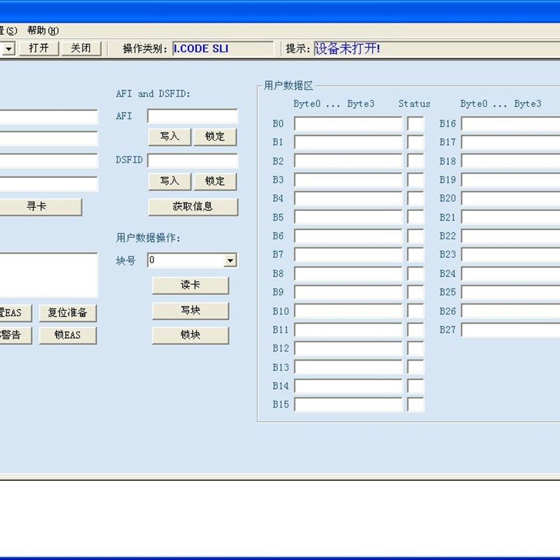The width and height of the screenshot is (560, 560).
Task: Click 写入 under AFI to write AFI
Action: coord(169,136)
